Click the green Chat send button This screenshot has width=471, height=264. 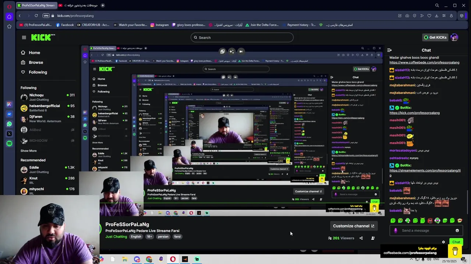pyautogui.click(x=456, y=242)
